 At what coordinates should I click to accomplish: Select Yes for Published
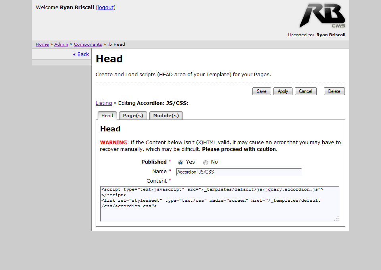click(x=181, y=162)
